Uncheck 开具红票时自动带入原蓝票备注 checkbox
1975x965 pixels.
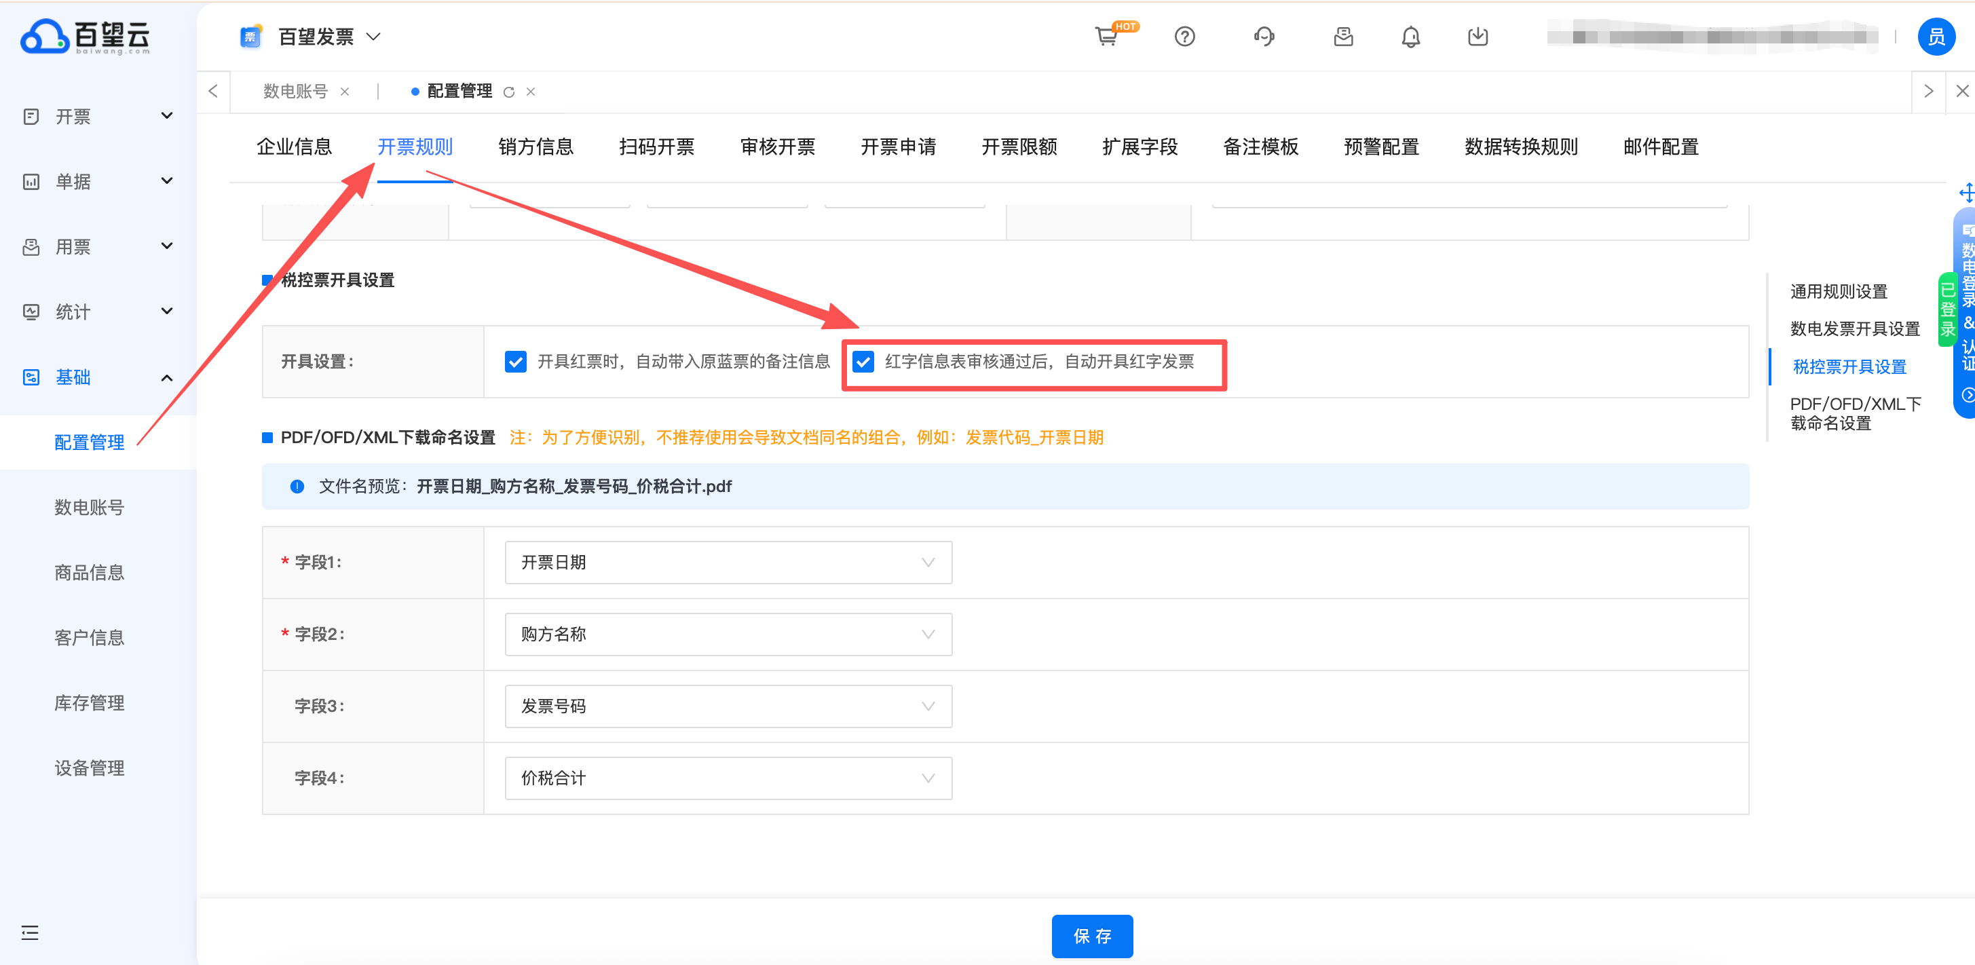[x=516, y=361]
